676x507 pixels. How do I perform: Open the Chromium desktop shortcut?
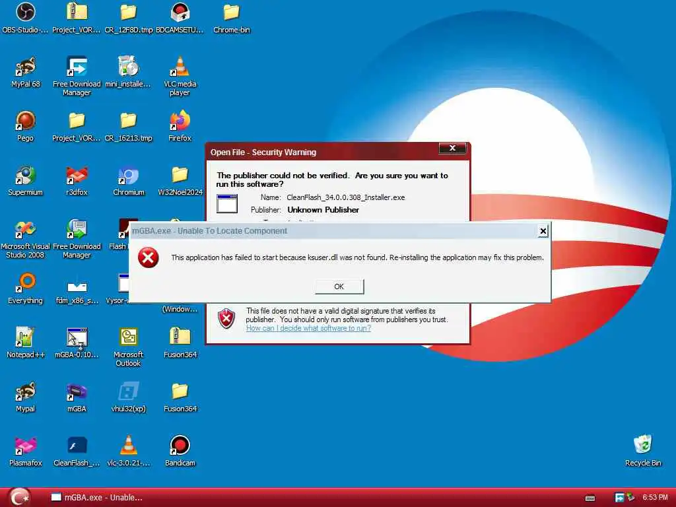point(129,180)
